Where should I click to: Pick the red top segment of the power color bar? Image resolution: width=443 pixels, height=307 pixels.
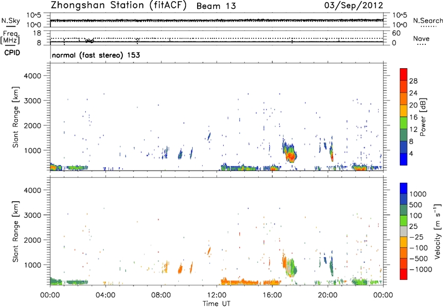click(x=404, y=75)
